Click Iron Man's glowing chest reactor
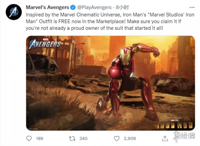Screen dimensions: 200x146 point(132,74)
